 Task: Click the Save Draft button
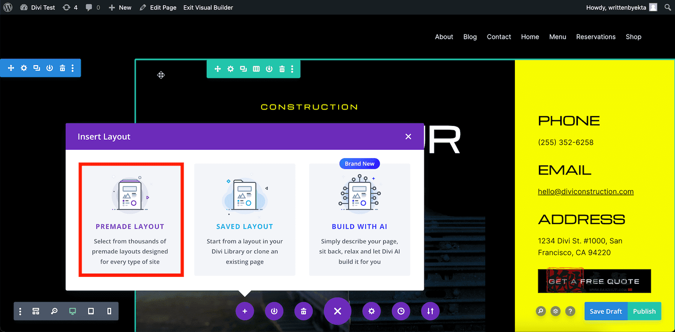[x=606, y=311]
